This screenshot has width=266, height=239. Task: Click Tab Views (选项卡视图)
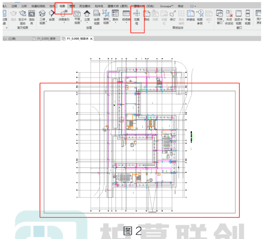click(x=239, y=17)
